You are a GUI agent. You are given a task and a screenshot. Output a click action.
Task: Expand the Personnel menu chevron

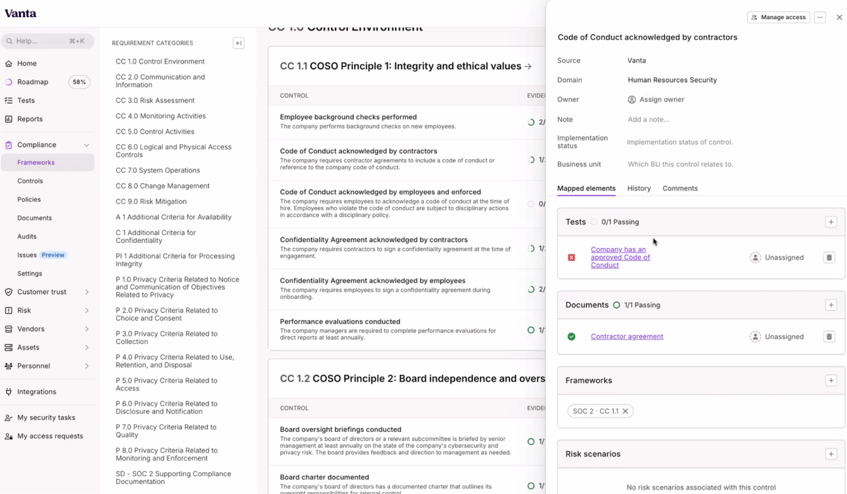coord(87,366)
